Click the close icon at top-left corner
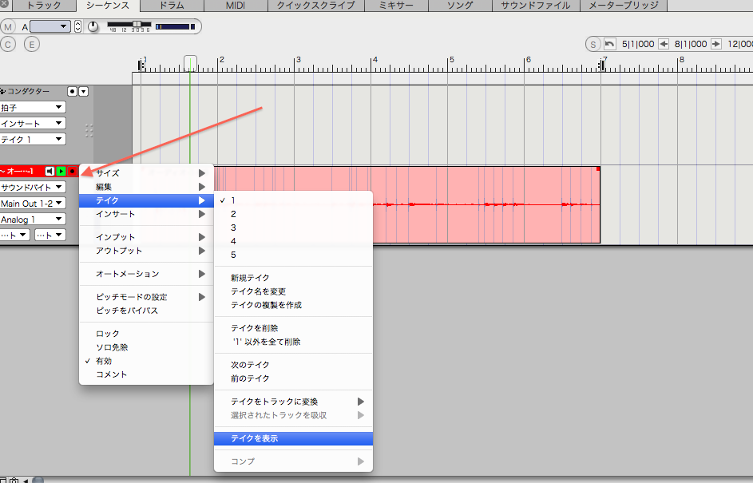Image resolution: width=753 pixels, height=483 pixels. pos(4,3)
